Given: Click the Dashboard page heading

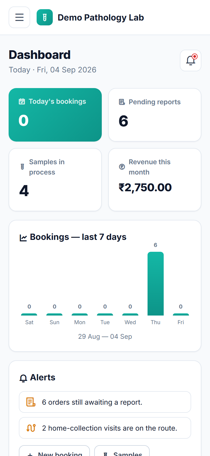Looking at the screenshot, I should 40,55.
